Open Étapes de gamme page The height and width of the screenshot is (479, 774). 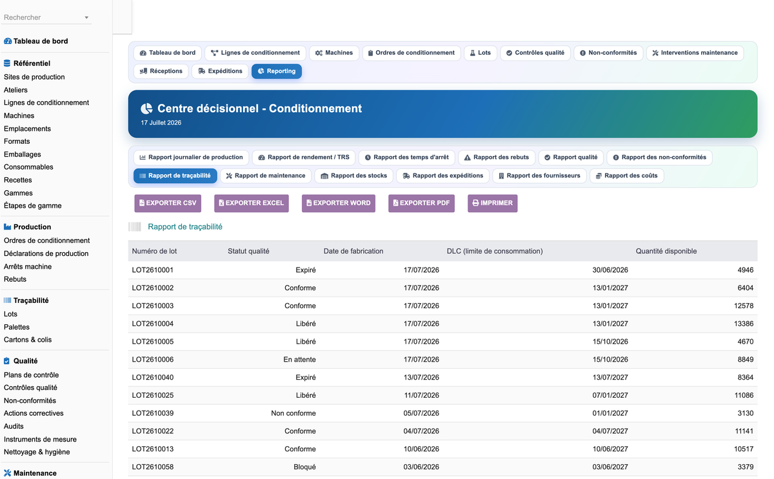[33, 206]
